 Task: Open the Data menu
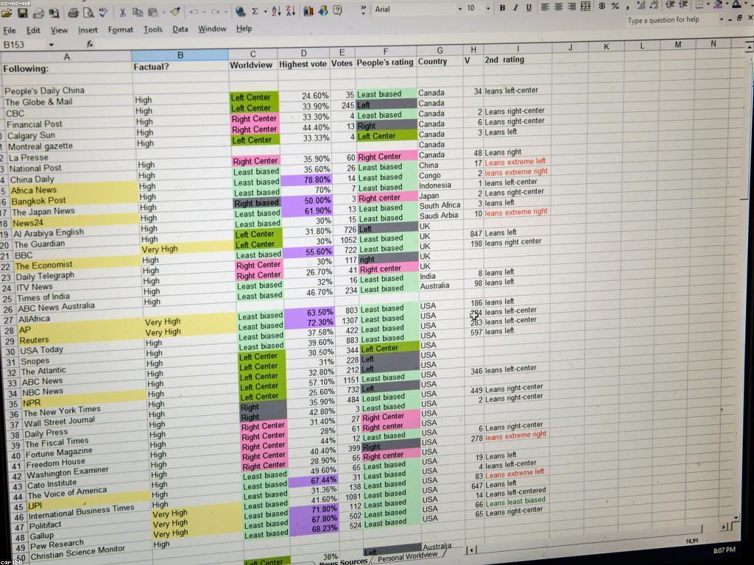[x=180, y=29]
